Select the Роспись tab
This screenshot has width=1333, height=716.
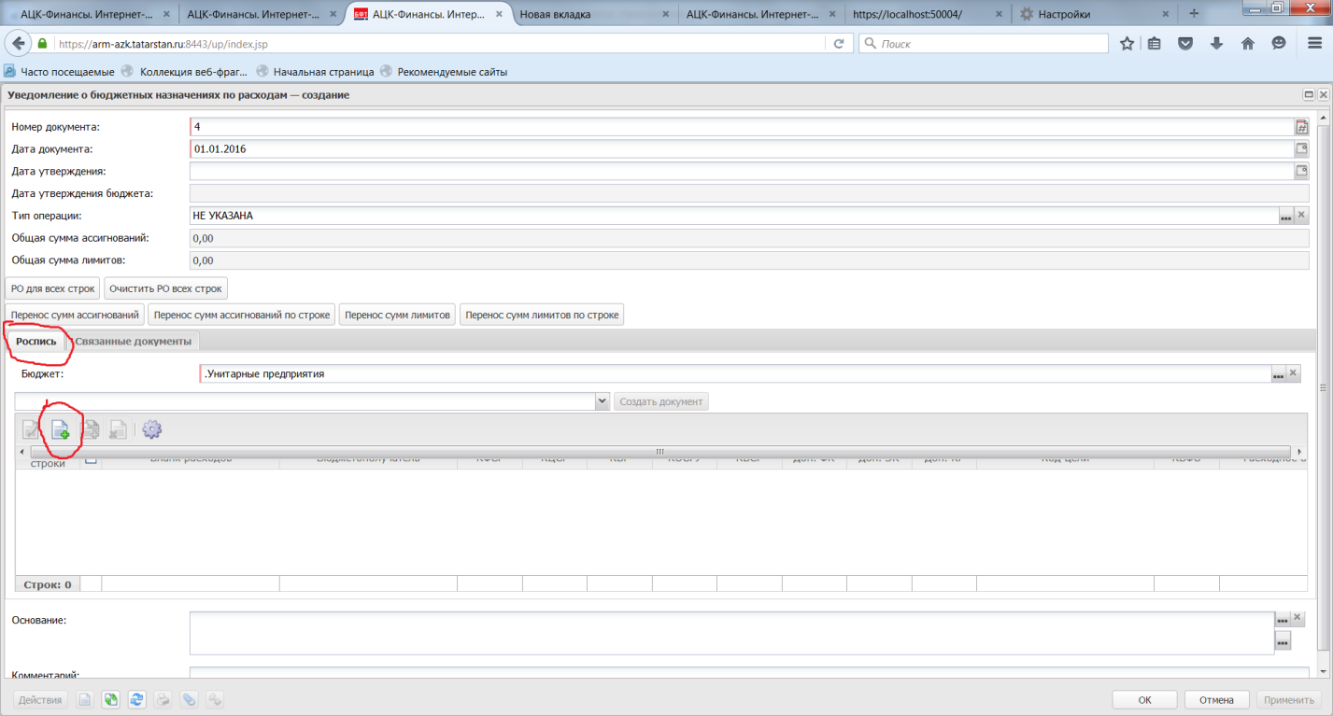point(36,342)
